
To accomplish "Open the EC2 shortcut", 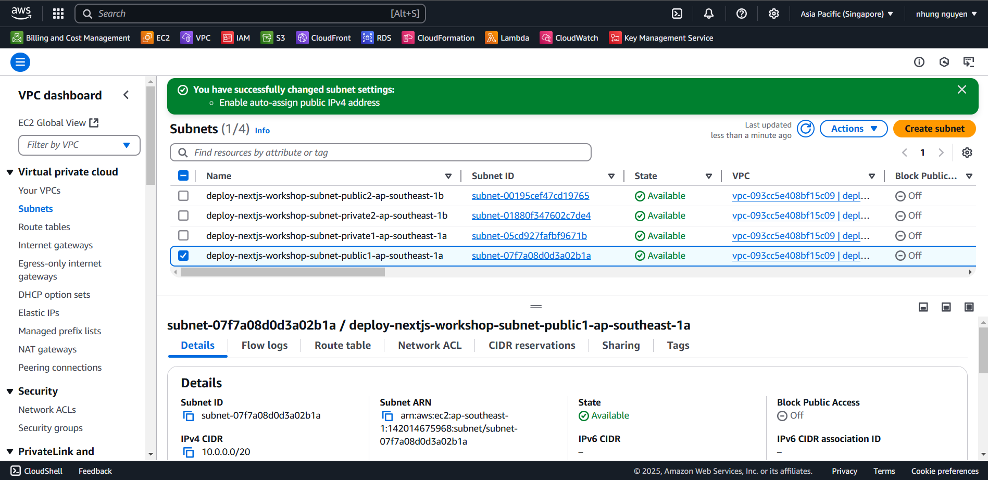I will click(155, 38).
